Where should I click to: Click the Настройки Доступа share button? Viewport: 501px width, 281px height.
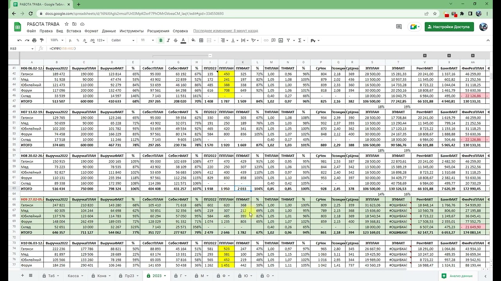tap(449, 27)
